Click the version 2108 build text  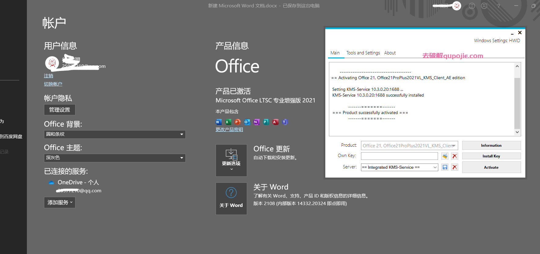point(300,204)
